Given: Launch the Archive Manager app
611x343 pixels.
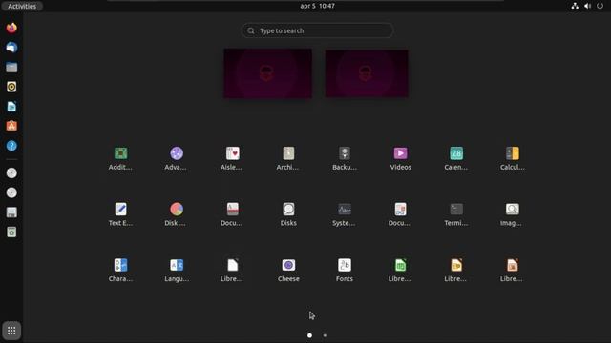Looking at the screenshot, I should (288, 158).
